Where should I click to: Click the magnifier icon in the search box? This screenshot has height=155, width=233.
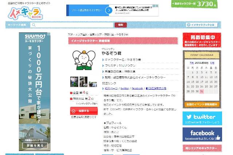tap(34, 25)
